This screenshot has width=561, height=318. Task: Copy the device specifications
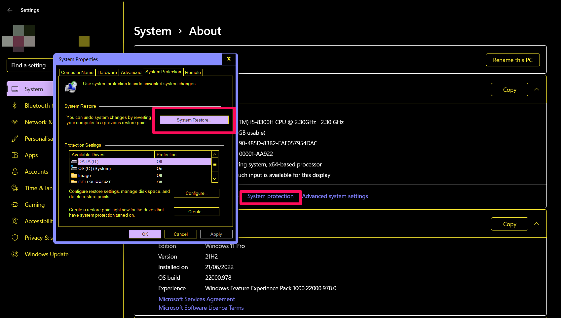point(509,89)
